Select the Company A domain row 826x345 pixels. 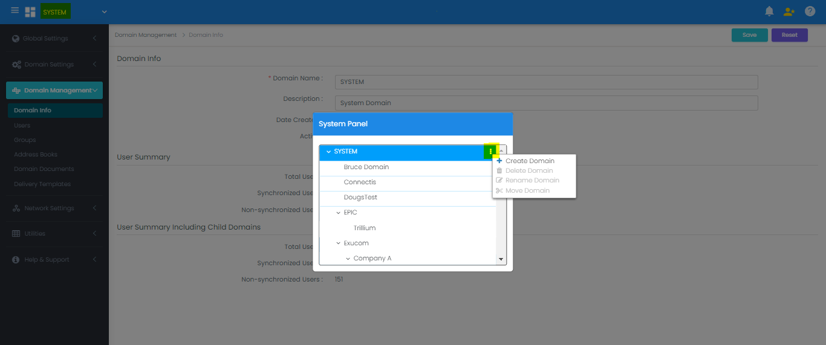pyautogui.click(x=408, y=259)
